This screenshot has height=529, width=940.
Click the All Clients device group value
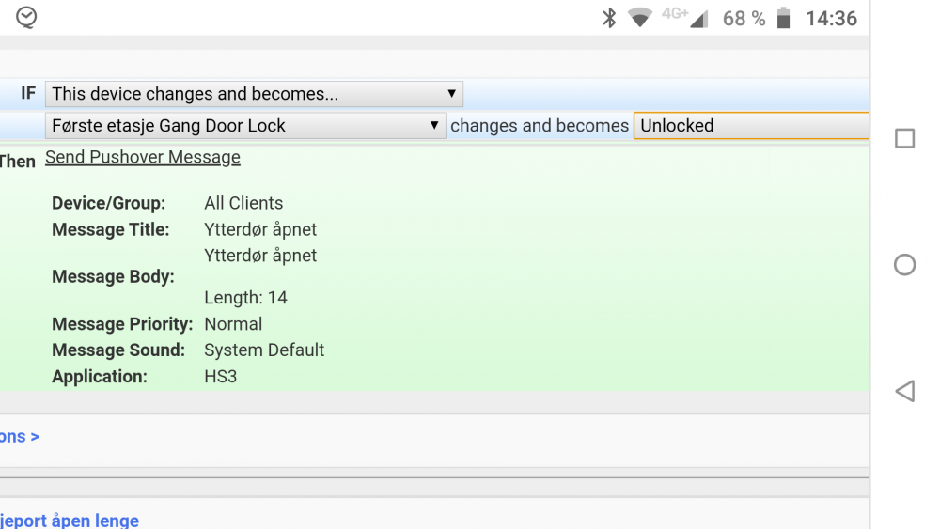click(243, 203)
